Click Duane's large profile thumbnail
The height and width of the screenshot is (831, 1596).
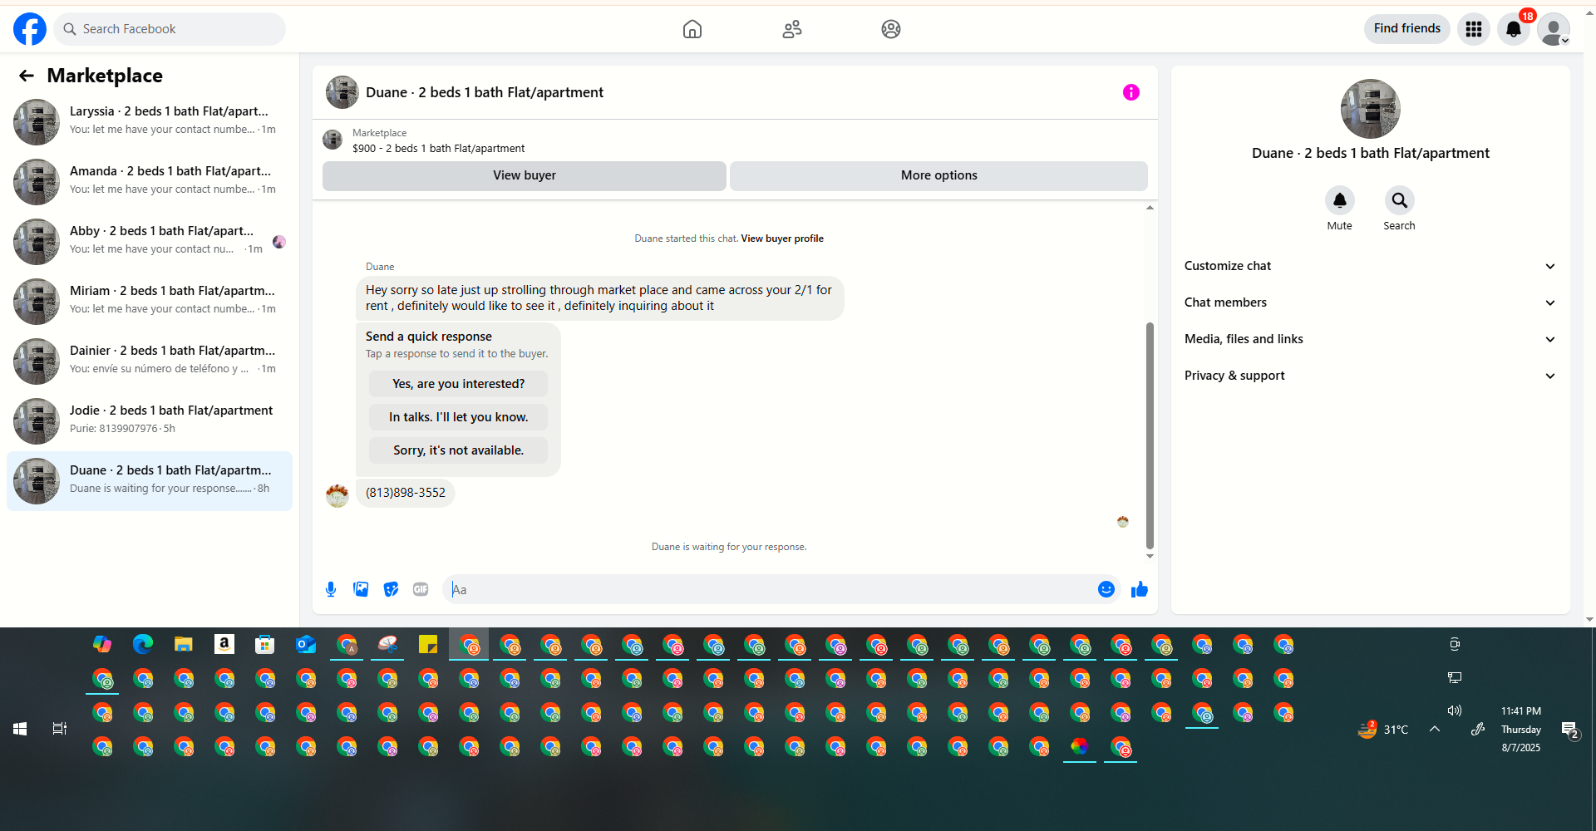(x=1370, y=109)
